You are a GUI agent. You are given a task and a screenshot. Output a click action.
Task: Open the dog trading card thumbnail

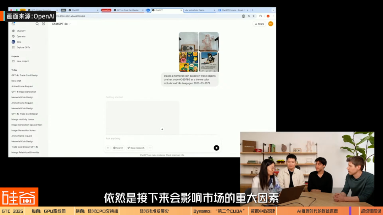(209, 62)
